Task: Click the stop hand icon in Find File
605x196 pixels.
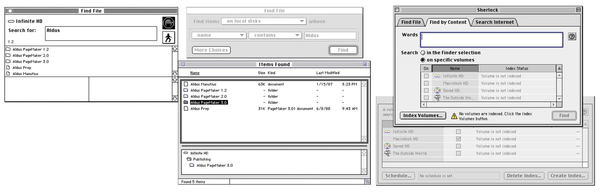Action: (x=169, y=23)
